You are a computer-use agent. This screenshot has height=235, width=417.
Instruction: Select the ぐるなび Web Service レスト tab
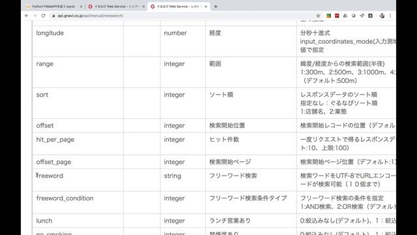[179, 7]
